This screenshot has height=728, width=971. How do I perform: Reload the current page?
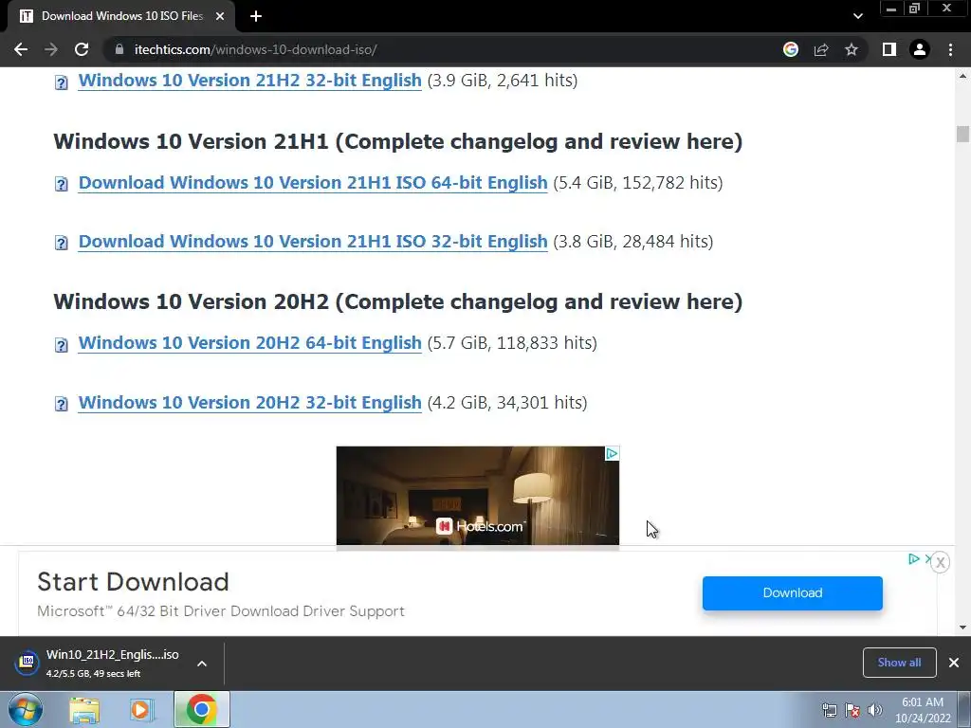(x=82, y=49)
